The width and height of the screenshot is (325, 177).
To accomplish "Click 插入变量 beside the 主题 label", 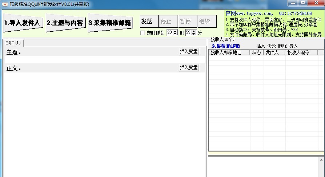I will 189,51.
